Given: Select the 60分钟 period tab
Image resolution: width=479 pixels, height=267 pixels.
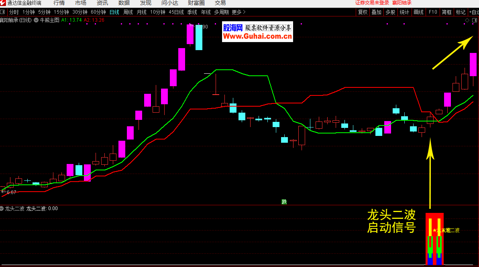Looking at the screenshot, I should point(98,12).
